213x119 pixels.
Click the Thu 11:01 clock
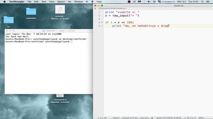pos(193,2)
